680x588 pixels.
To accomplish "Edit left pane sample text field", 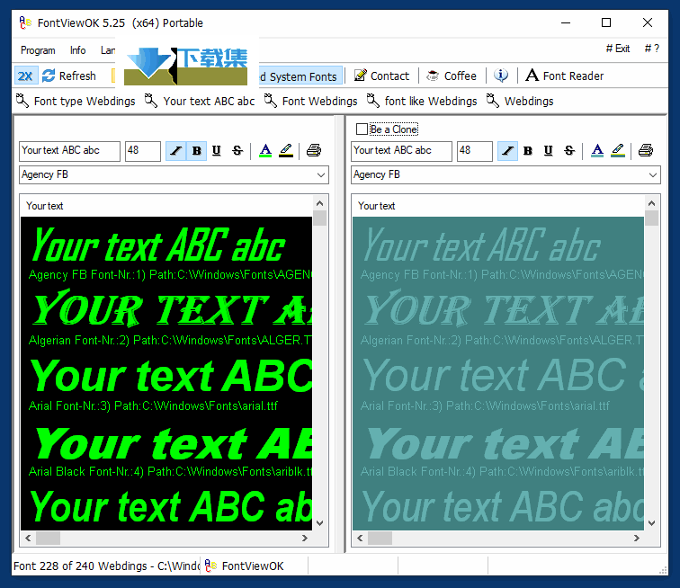I will [x=69, y=151].
